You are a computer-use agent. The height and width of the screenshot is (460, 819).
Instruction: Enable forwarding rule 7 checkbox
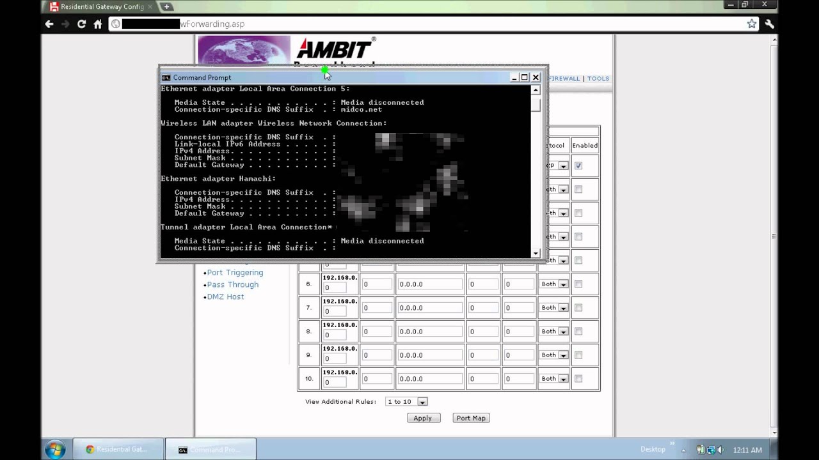(578, 308)
